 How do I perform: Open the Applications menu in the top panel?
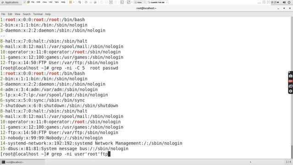pyautogui.click(x=10, y=2)
